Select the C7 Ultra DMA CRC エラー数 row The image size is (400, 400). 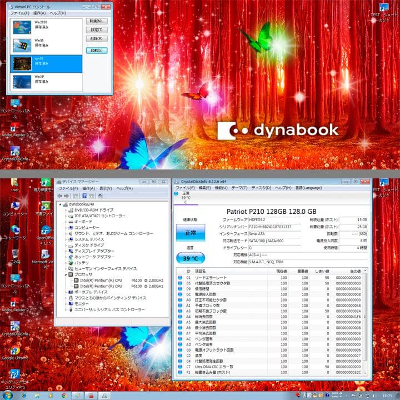[x=269, y=367]
